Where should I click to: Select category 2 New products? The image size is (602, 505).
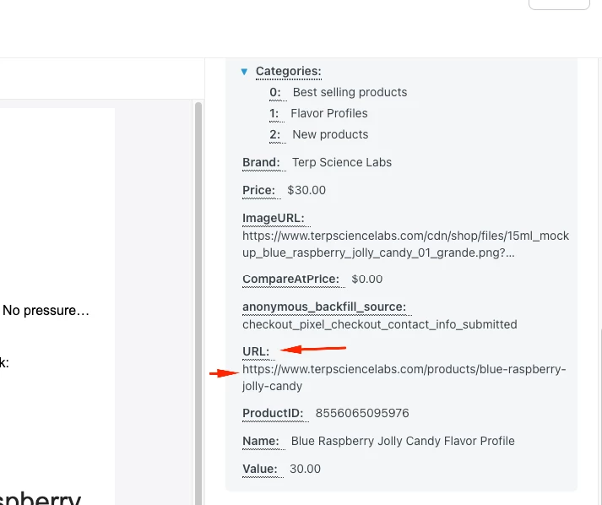pos(330,134)
